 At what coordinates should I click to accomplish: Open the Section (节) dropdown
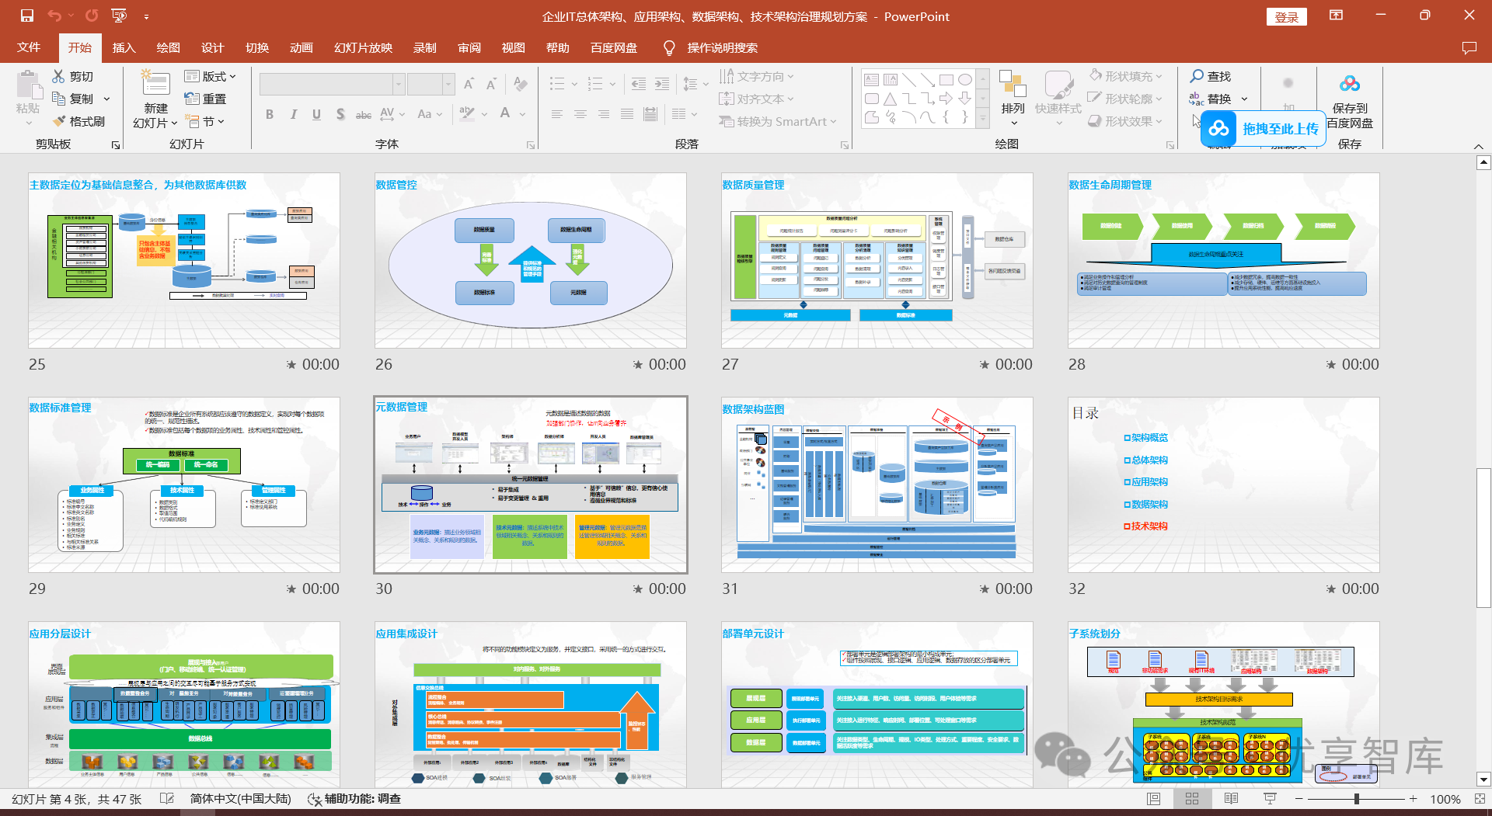[x=205, y=121]
